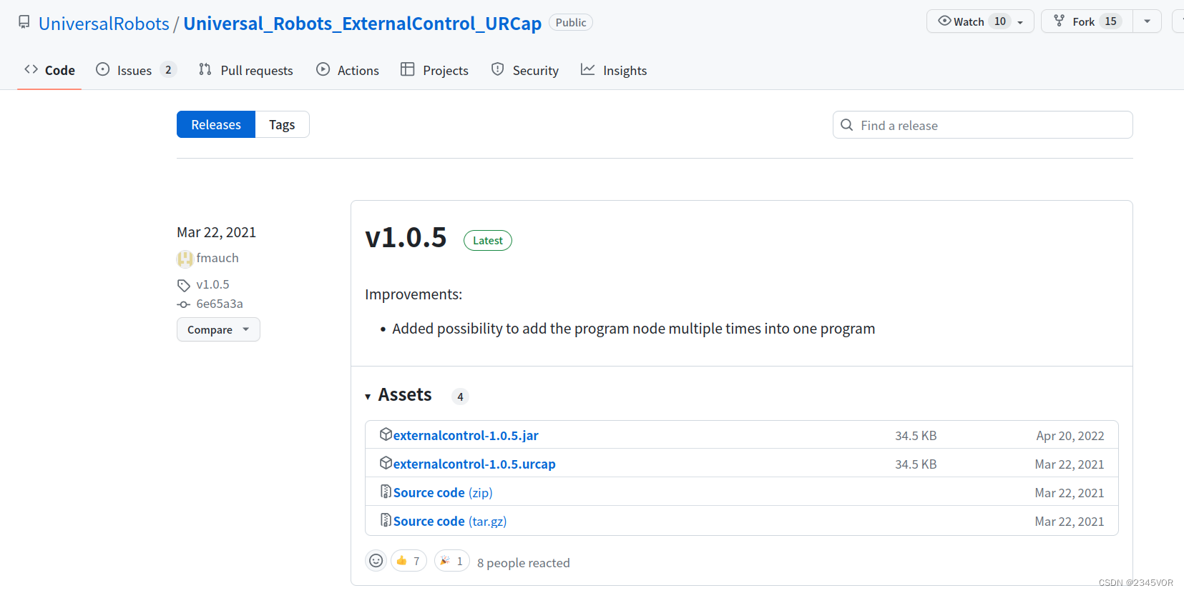Screen dimensions: 1184x593
Task: Click the package icon for externalcontrol-1.0.5.jar
Action: 386,434
